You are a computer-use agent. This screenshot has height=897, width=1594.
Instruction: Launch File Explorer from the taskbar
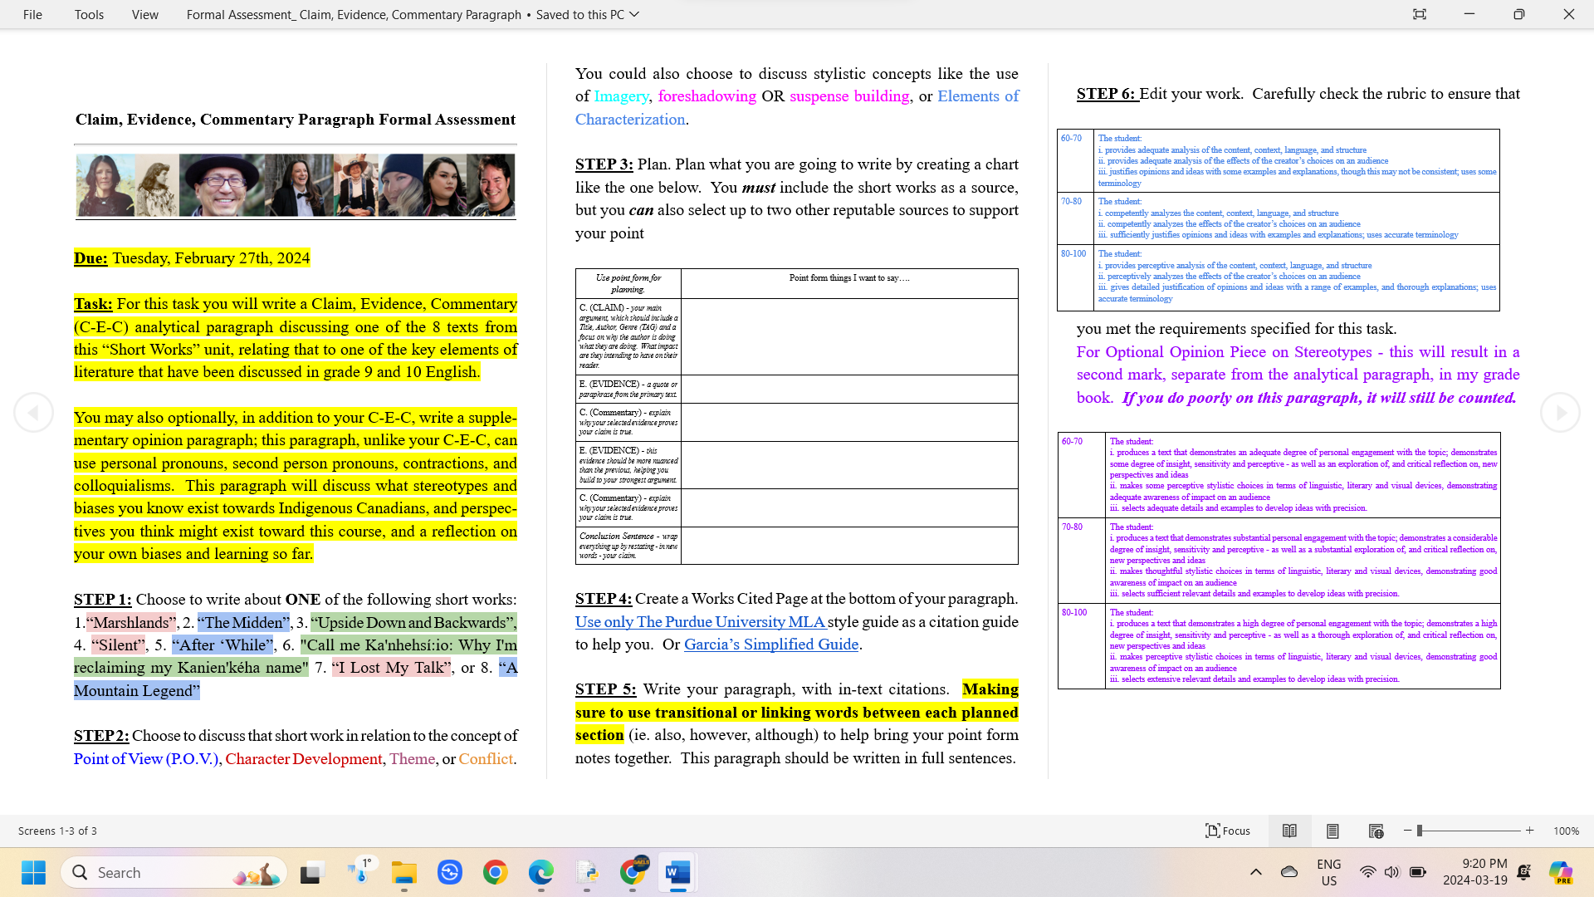(x=404, y=872)
